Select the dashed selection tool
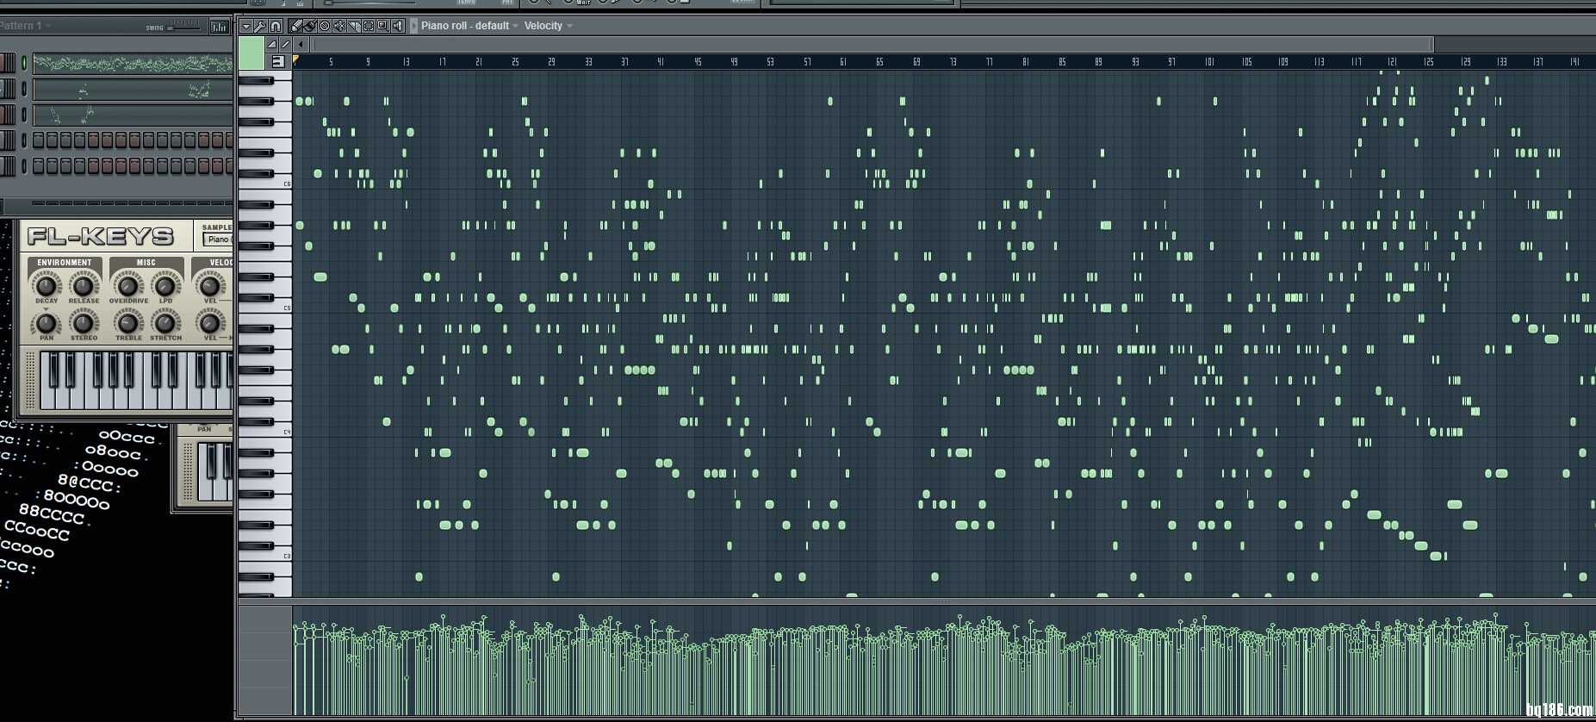1596x722 pixels. 369,26
